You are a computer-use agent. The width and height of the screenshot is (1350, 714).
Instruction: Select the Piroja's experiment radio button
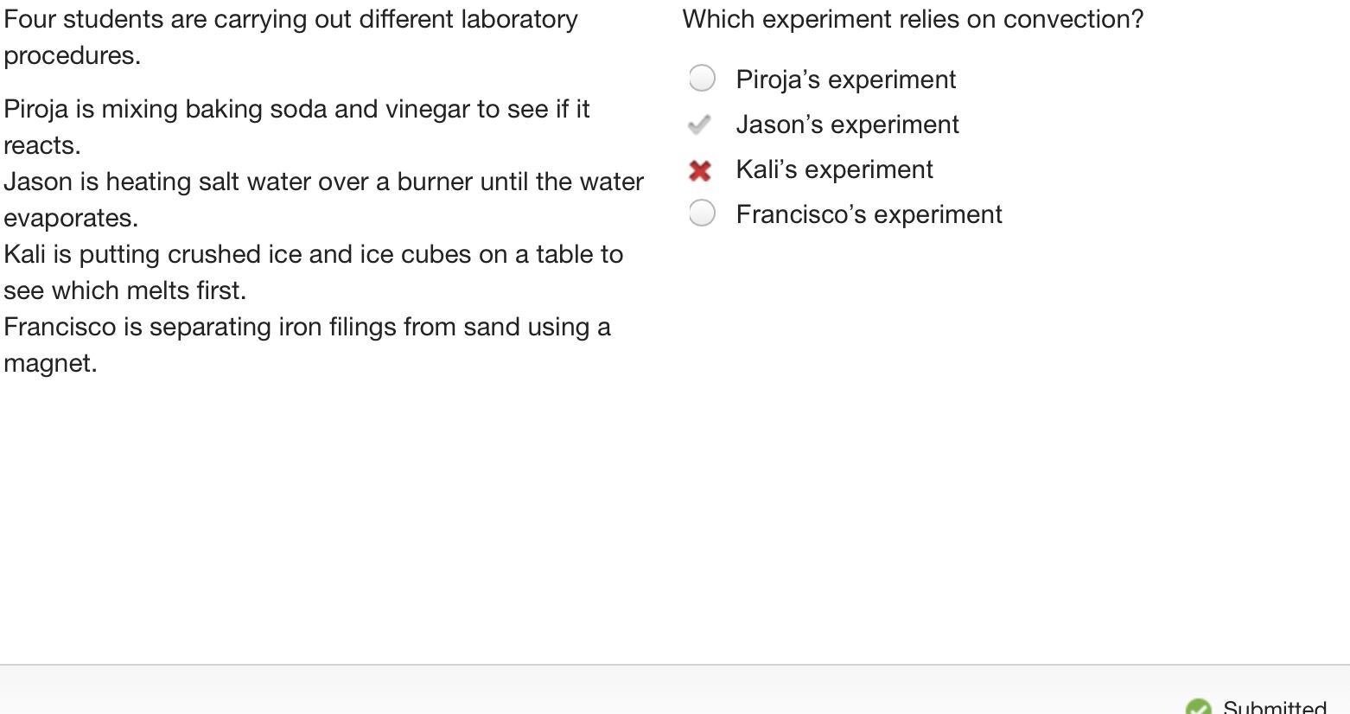coord(702,79)
